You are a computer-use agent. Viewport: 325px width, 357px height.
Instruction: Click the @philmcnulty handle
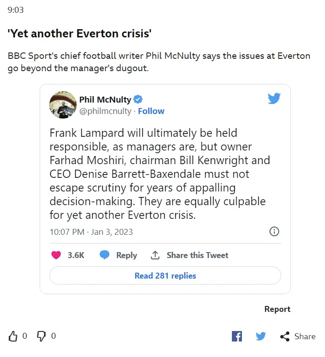coord(105,111)
